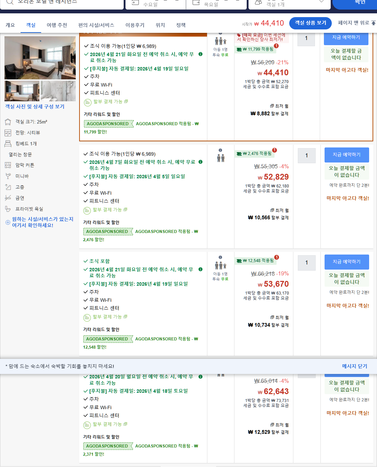Viewport: 377px width, 467px height.
Task: Click the blackout curtain (암막 커튼) icon
Action: point(8,165)
